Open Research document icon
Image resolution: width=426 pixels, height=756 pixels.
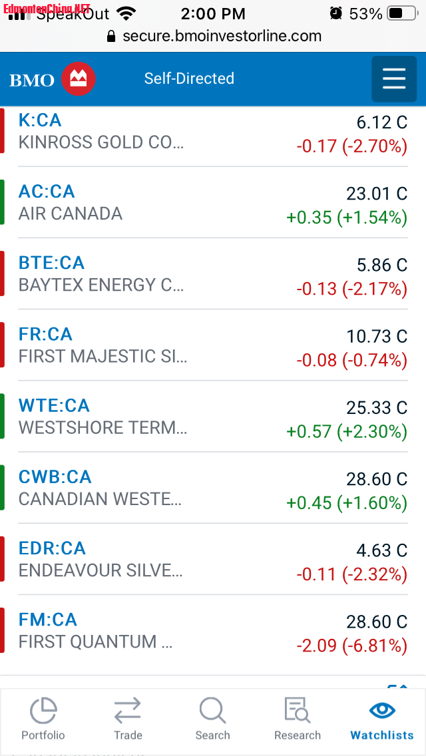(x=297, y=710)
